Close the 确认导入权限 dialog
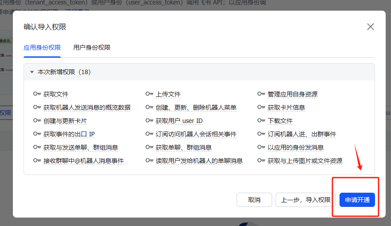Screen dimensions: 391x226 coord(371,27)
